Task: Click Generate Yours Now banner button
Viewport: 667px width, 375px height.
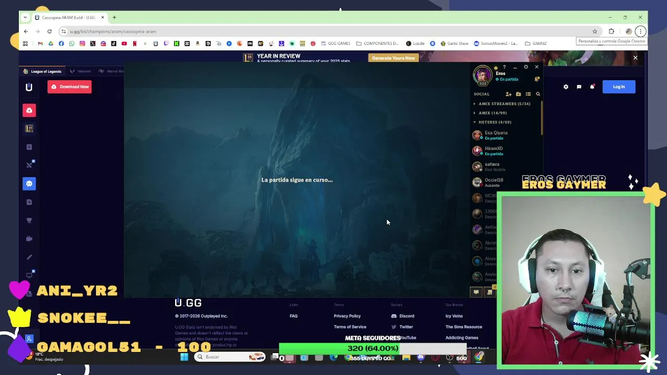Action: 393,58
